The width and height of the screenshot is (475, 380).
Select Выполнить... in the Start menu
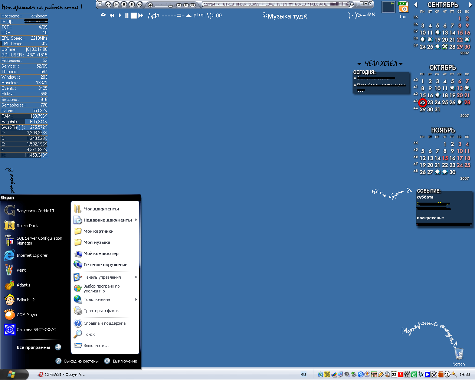(x=96, y=345)
